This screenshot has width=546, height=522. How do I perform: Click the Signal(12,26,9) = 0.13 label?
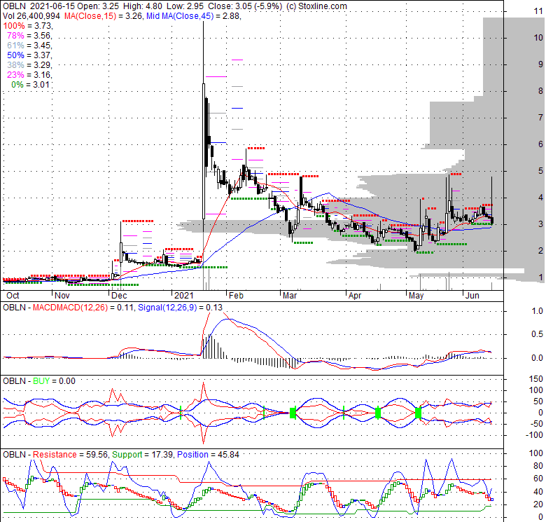(180, 308)
